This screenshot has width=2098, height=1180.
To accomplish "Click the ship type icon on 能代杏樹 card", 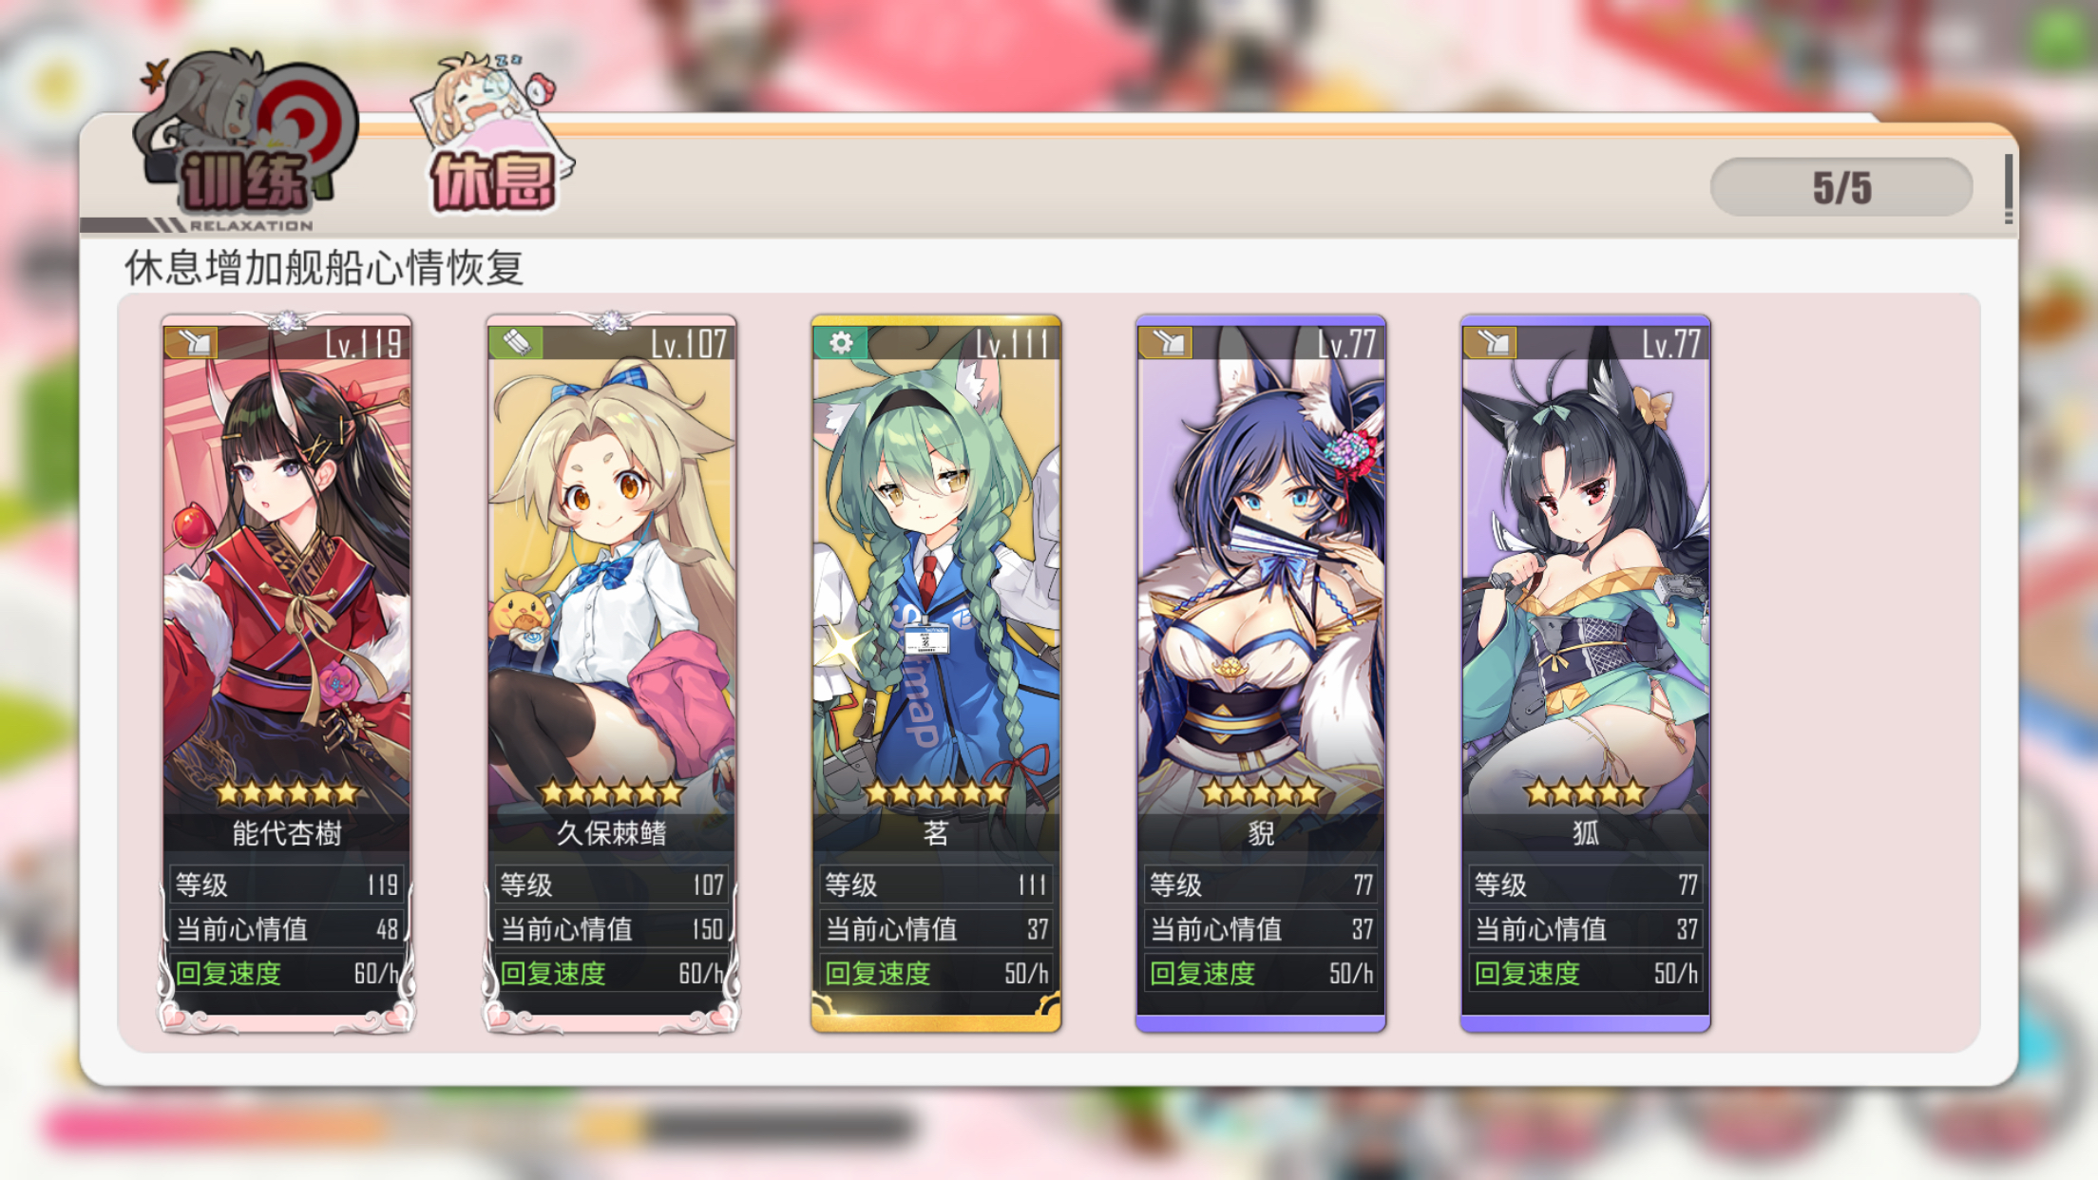I will [x=191, y=343].
